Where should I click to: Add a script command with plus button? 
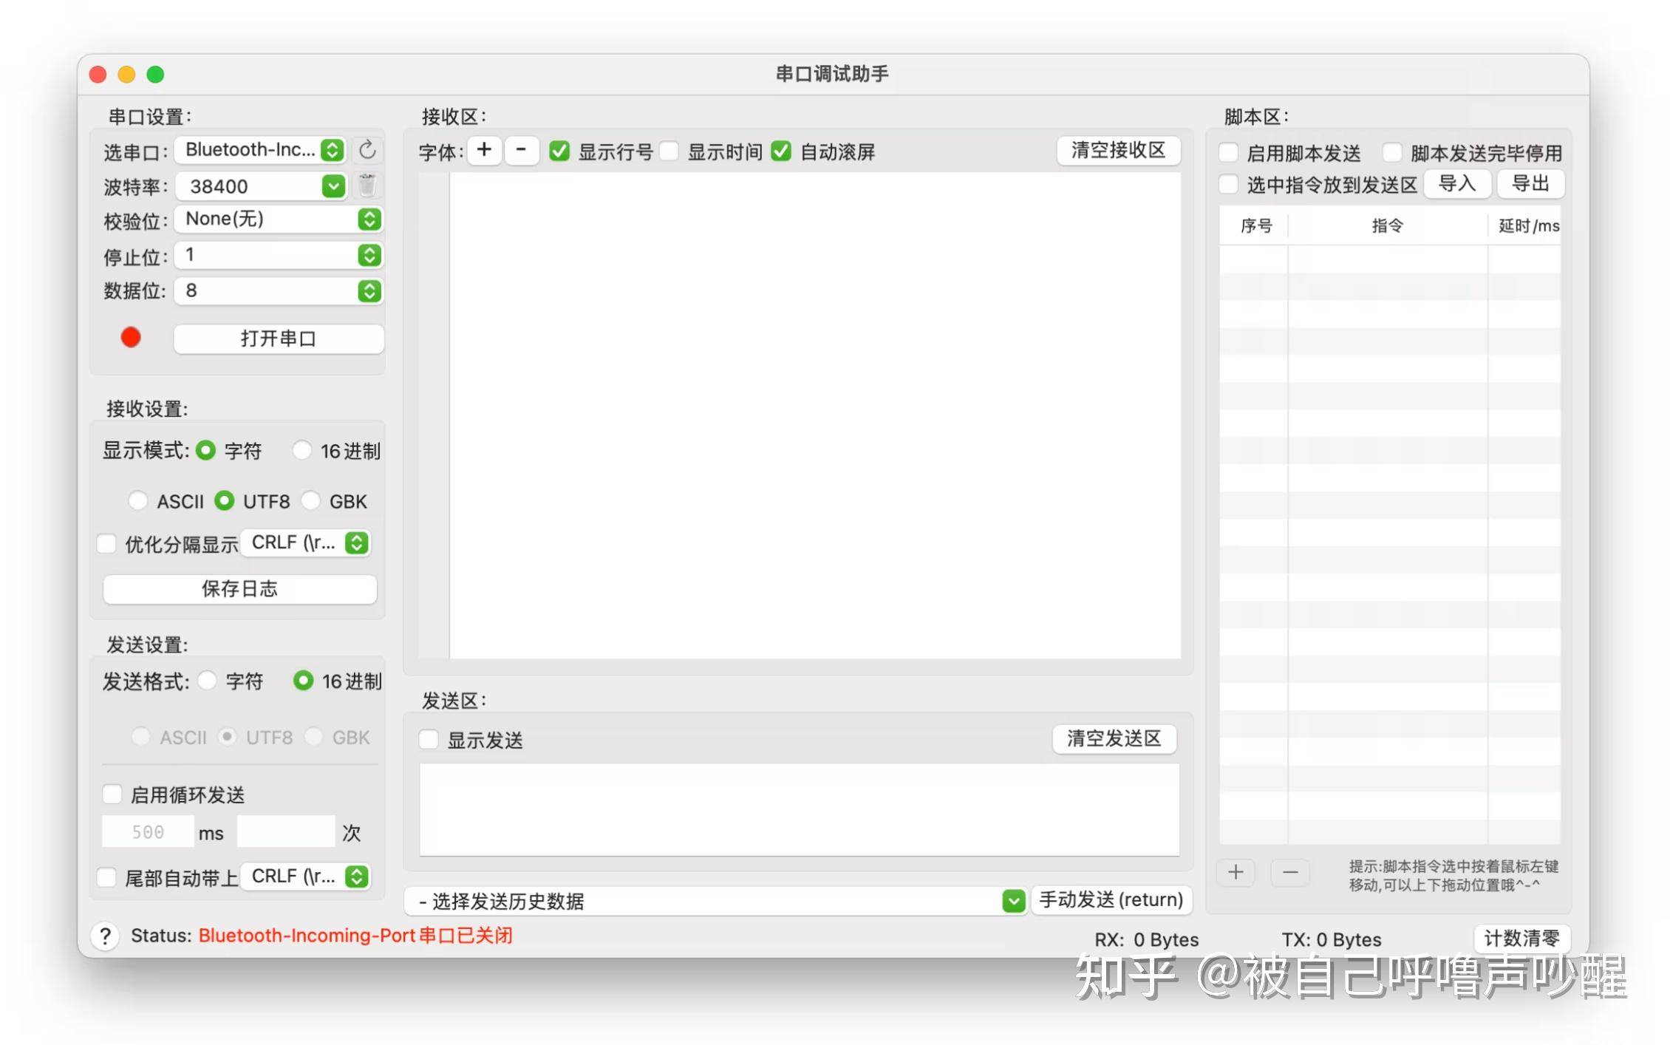coord(1236,873)
